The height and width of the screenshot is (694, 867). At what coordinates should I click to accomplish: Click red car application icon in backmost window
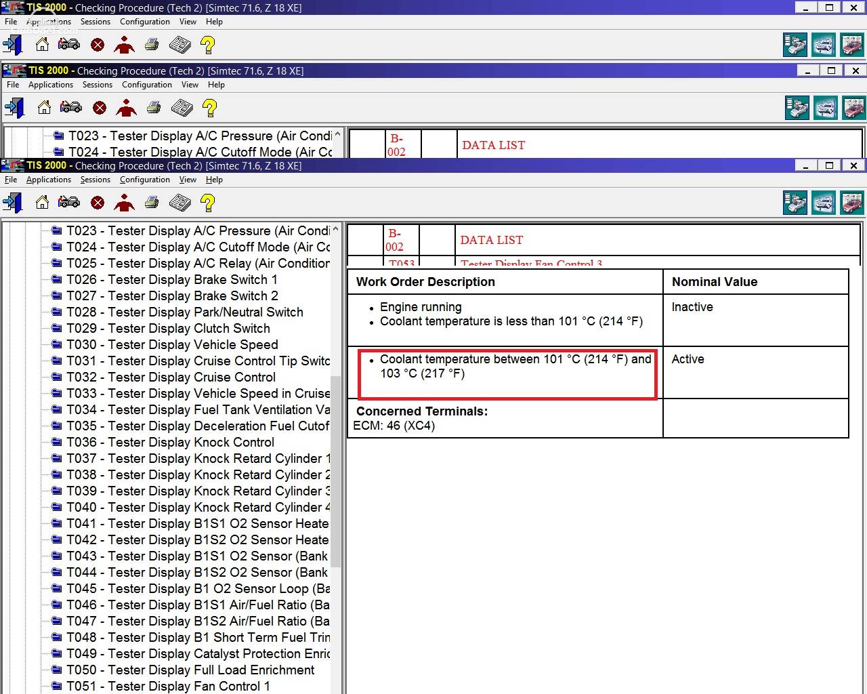click(x=852, y=44)
